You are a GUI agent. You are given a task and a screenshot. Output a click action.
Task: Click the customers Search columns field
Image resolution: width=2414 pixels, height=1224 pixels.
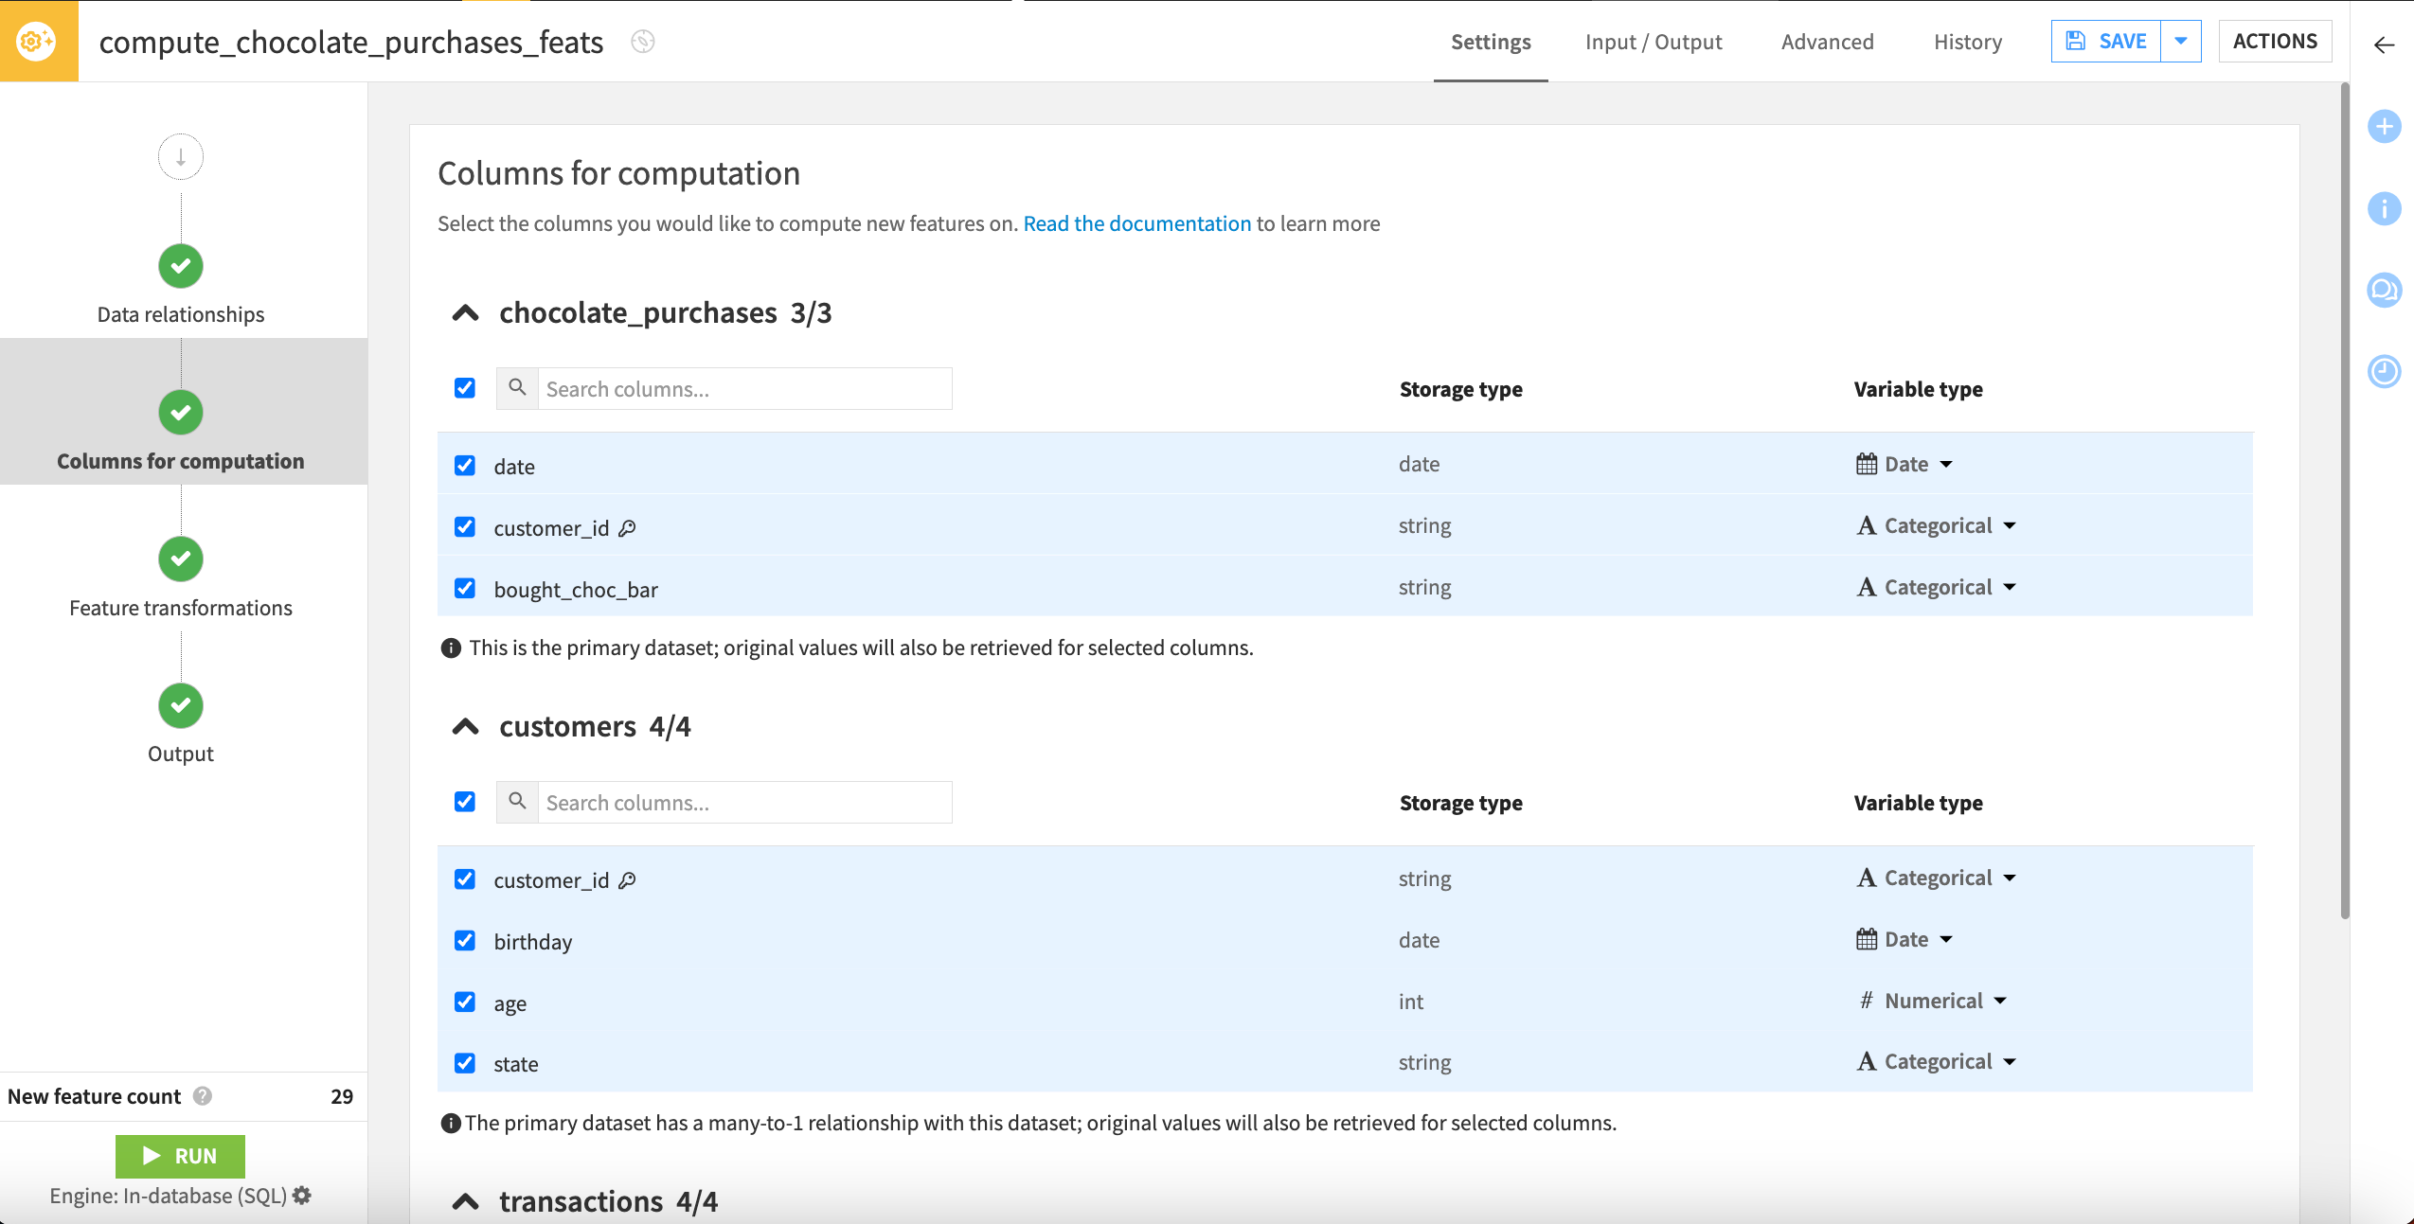coord(744,803)
